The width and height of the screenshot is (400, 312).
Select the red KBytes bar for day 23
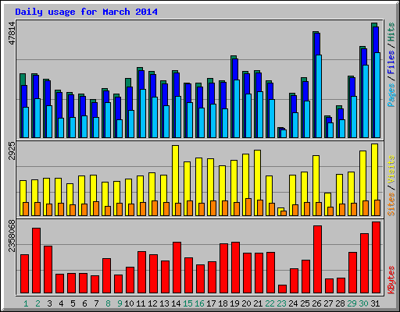(x=283, y=289)
